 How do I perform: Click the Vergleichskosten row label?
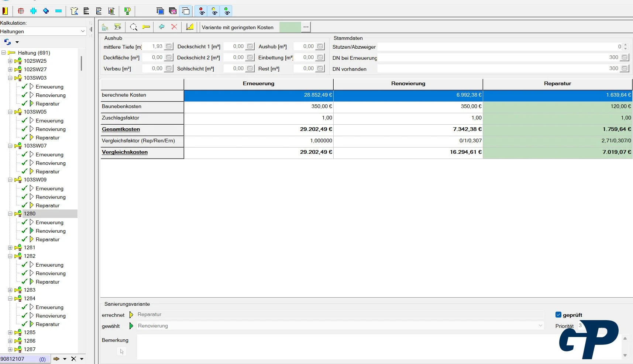click(x=125, y=152)
